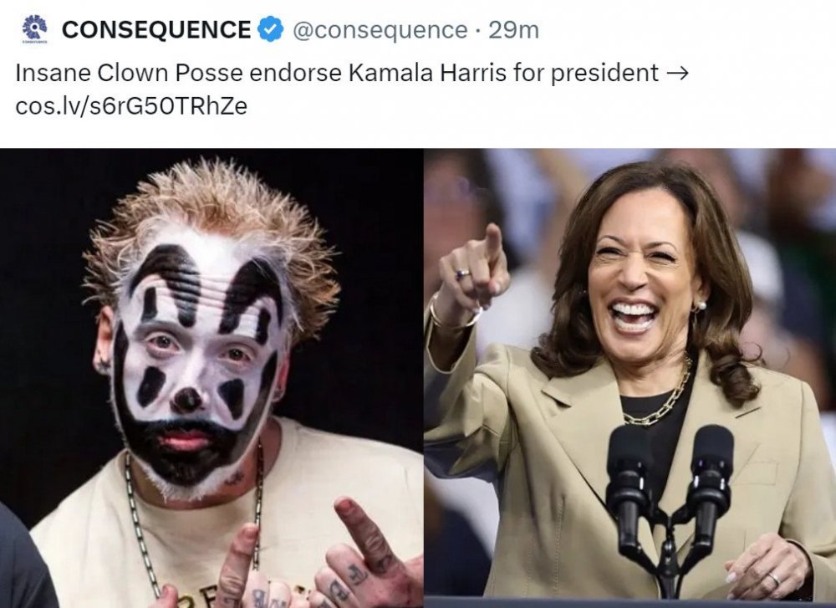The height and width of the screenshot is (608, 836).
Task: Open the CONSEQUENCE display name profile
Action: (x=156, y=30)
